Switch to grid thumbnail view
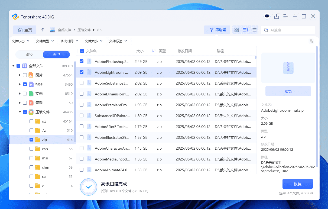Screen dimensions: 328x209 (x=237, y=30)
